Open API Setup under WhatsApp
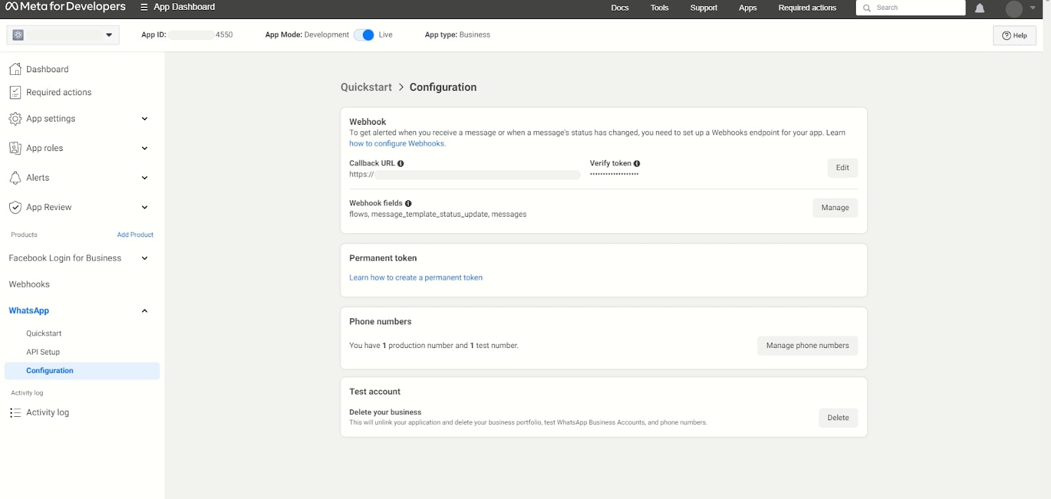Screen dimensions: 1051x499 pyautogui.click(x=43, y=353)
